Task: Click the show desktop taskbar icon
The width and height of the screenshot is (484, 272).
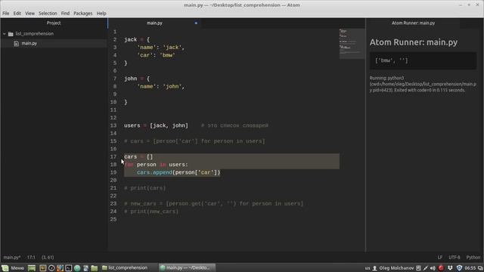Action: click(x=32, y=268)
